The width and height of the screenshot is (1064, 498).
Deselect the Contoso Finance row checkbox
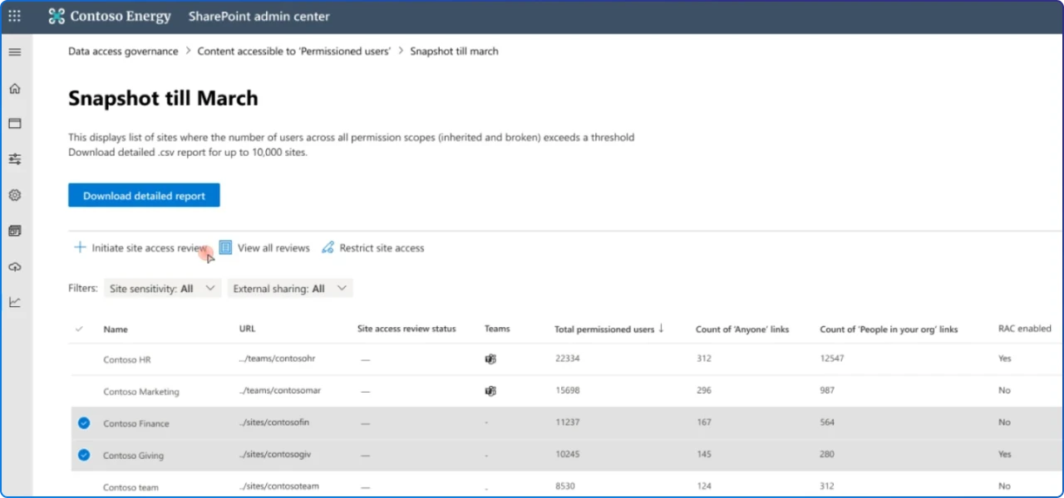[x=83, y=422]
